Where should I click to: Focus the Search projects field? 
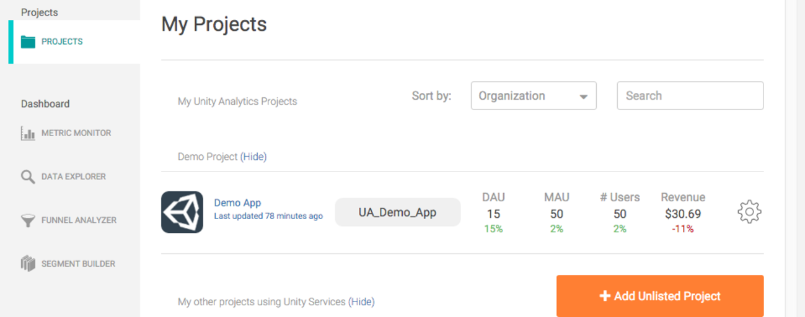coord(690,96)
